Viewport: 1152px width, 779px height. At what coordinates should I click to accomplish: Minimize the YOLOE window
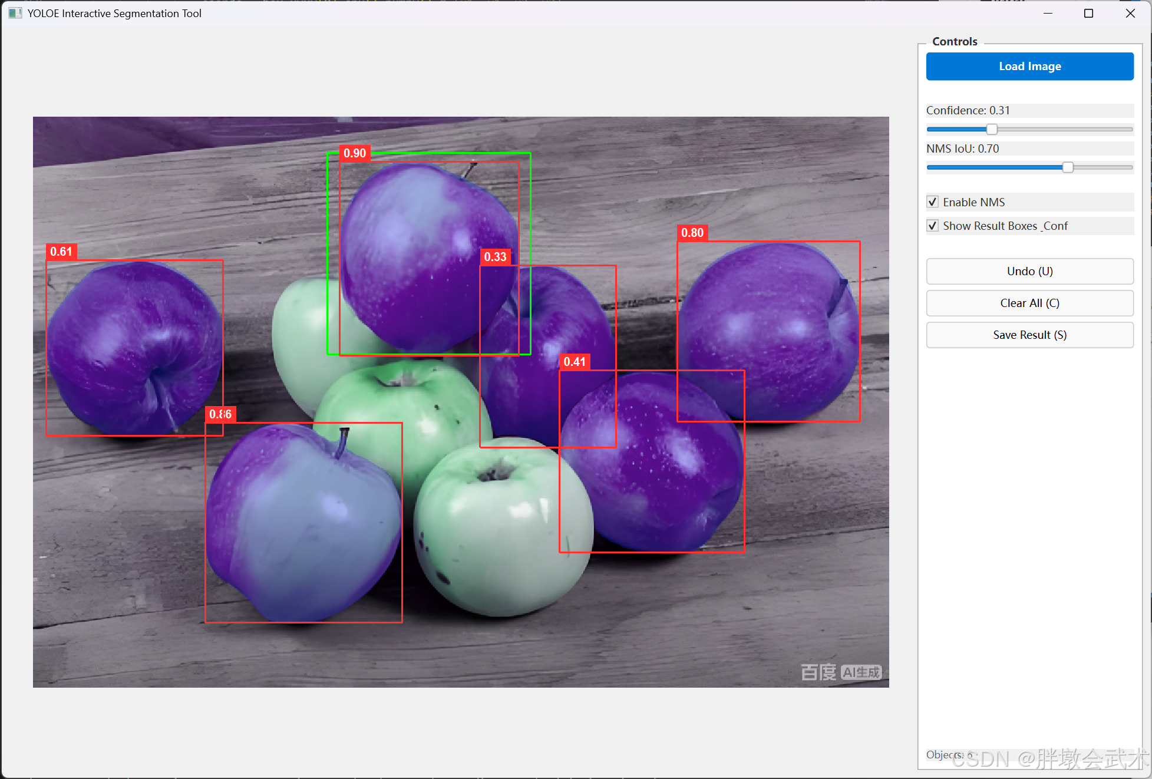[1048, 13]
